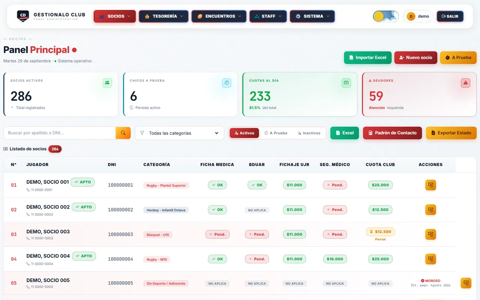Click Padrón de Contacto button
The height and width of the screenshot is (300, 480).
(x=392, y=133)
